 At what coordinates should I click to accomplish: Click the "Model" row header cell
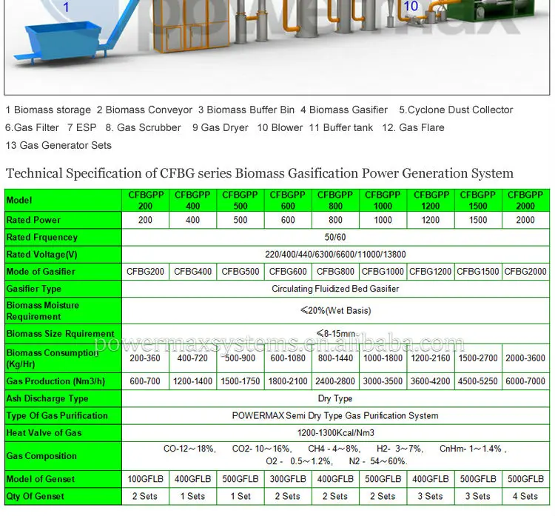(63, 201)
